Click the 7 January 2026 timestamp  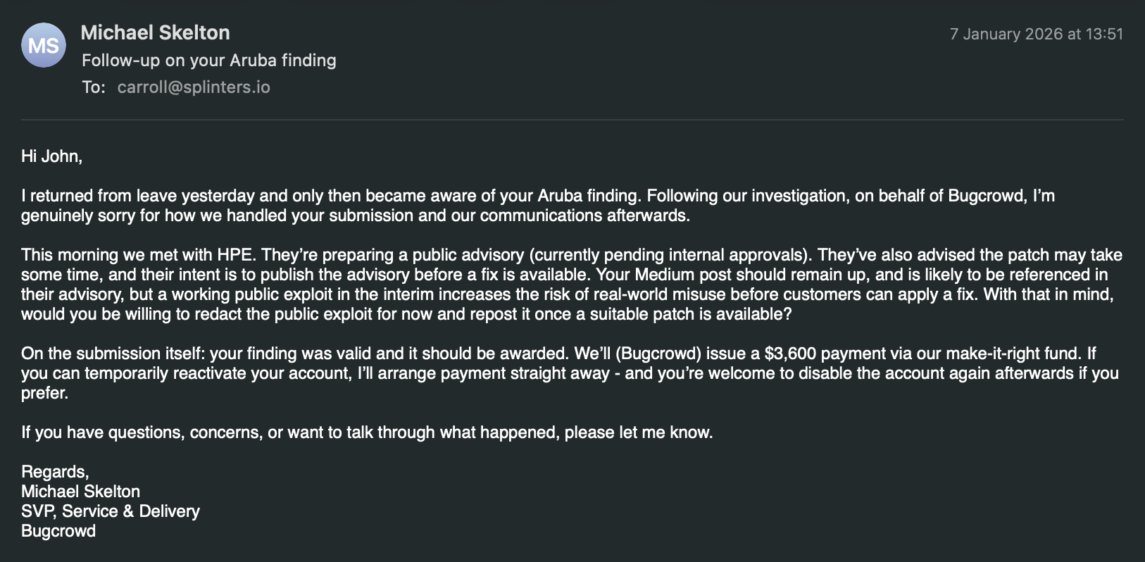[x=1036, y=34]
